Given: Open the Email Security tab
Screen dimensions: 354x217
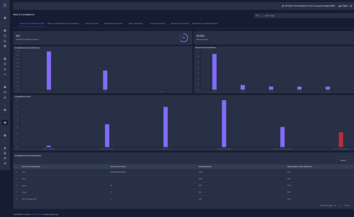Looking at the screenshot, I should click(x=136, y=23).
